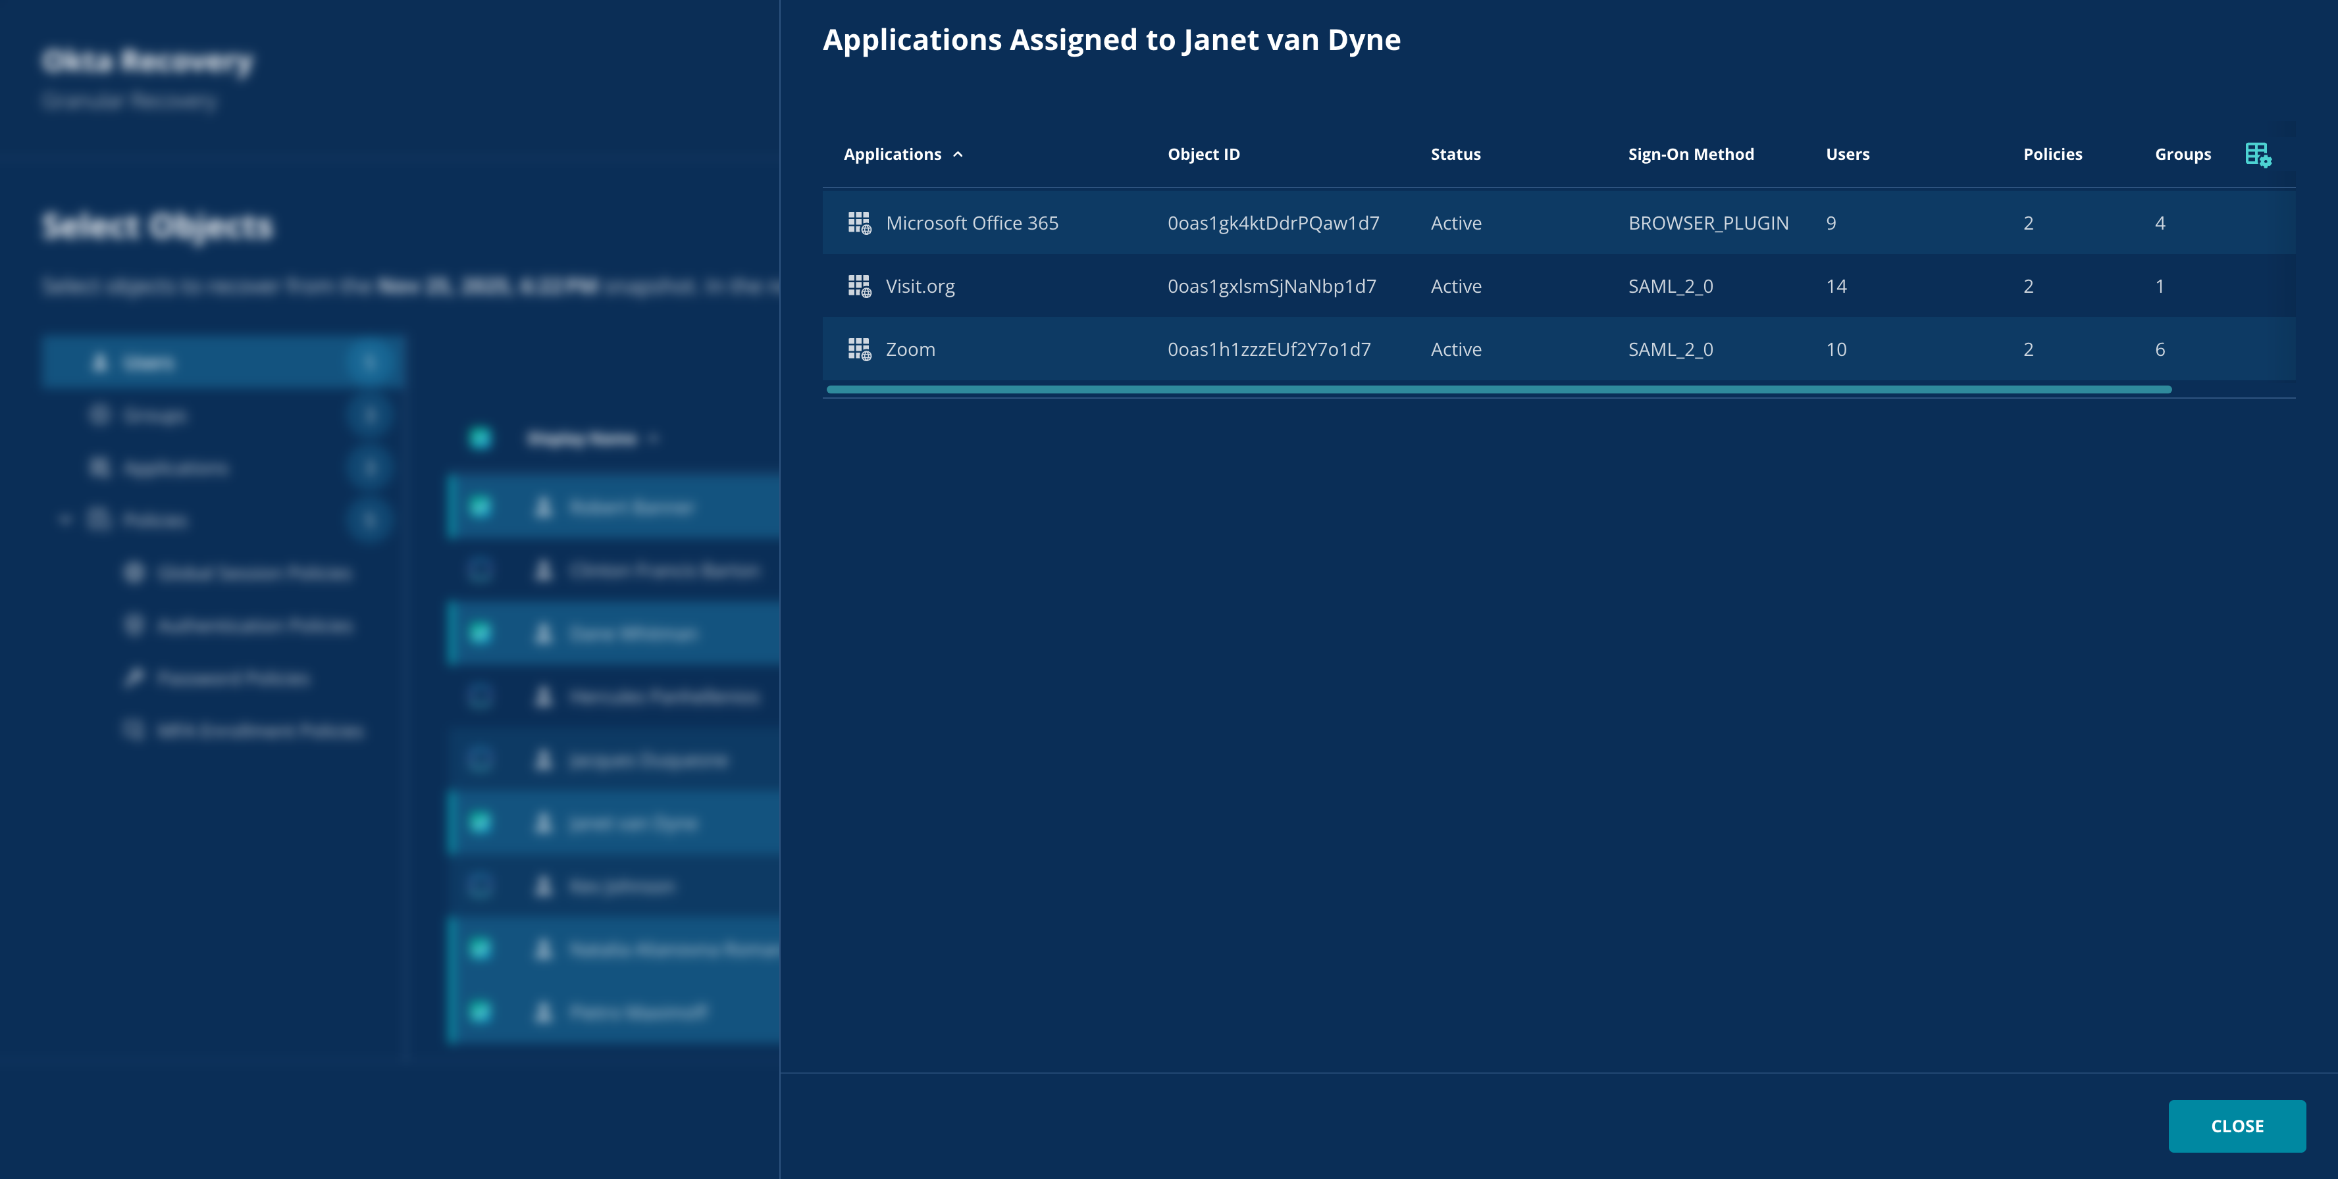Select the Visit.org application name
This screenshot has width=2338, height=1179.
pos(920,287)
